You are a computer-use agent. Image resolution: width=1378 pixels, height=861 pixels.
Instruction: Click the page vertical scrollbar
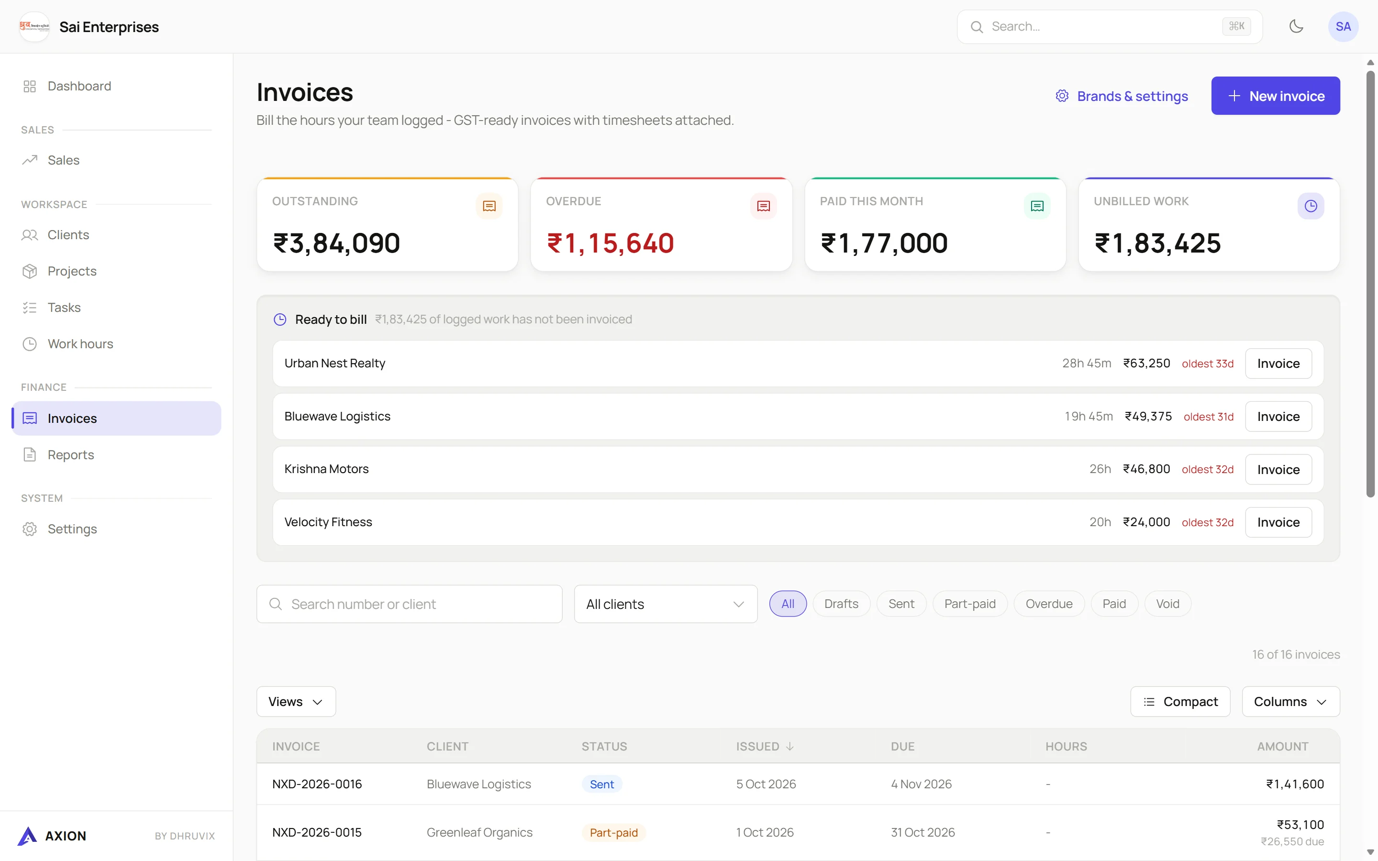tap(1371, 284)
